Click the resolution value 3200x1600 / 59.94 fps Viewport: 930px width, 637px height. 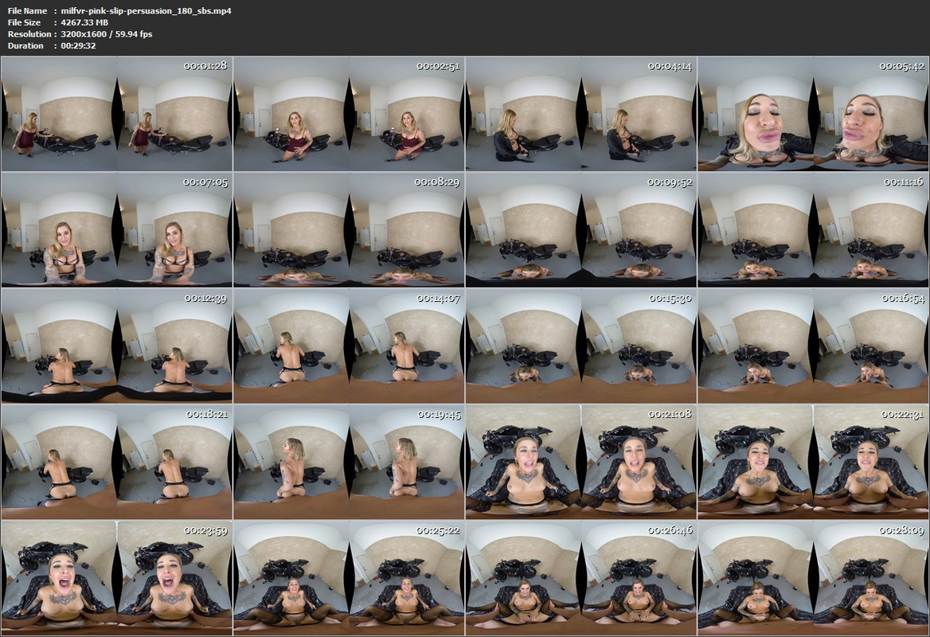(107, 33)
